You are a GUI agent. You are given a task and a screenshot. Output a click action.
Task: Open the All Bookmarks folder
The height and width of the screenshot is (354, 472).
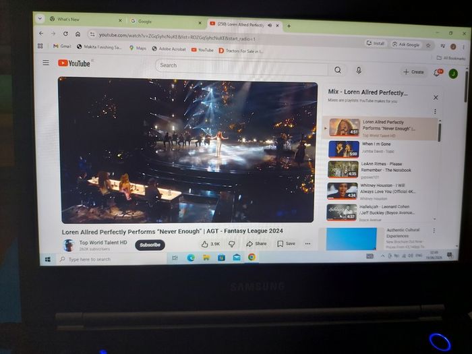pyautogui.click(x=451, y=58)
